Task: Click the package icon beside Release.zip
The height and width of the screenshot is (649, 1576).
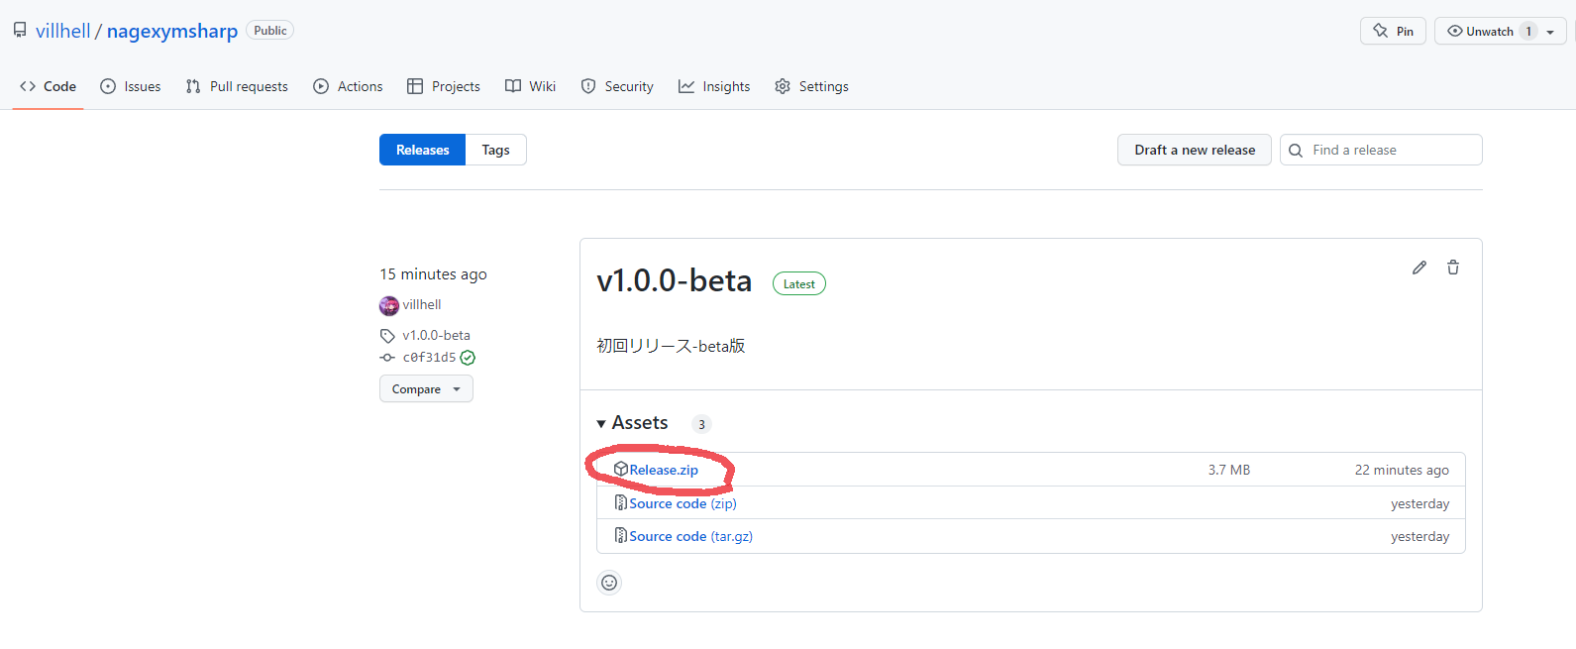Action: click(x=621, y=469)
